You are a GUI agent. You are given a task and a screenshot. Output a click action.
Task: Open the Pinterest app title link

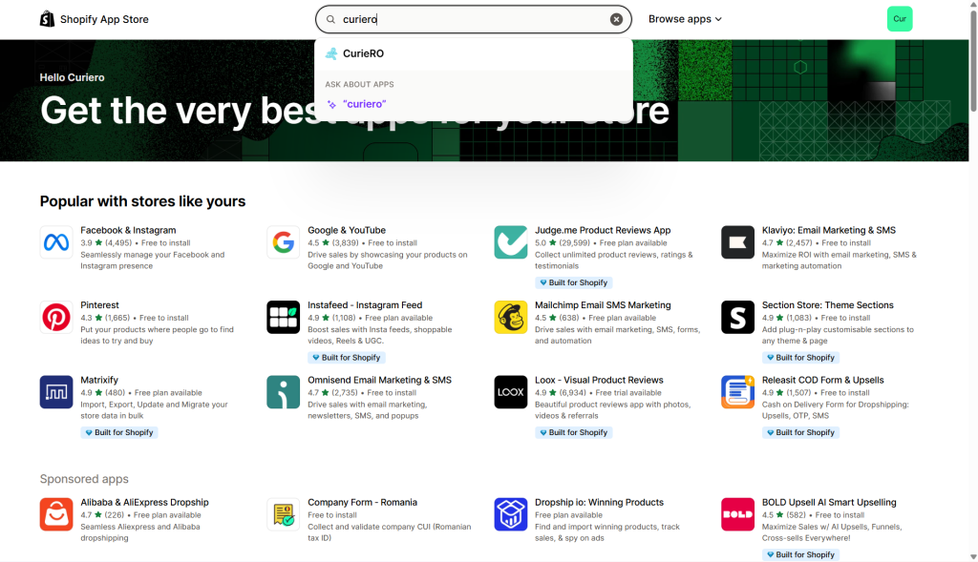tap(99, 304)
